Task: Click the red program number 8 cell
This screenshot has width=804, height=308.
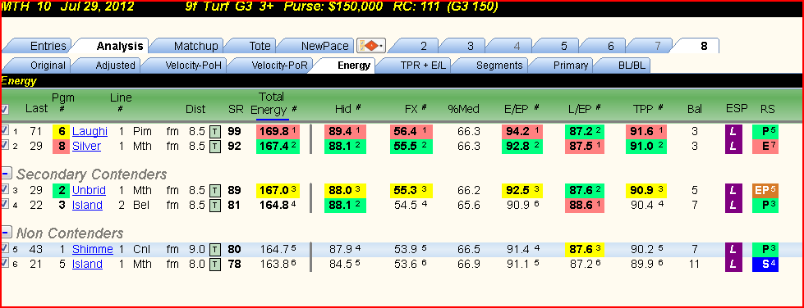Action: click(x=61, y=147)
